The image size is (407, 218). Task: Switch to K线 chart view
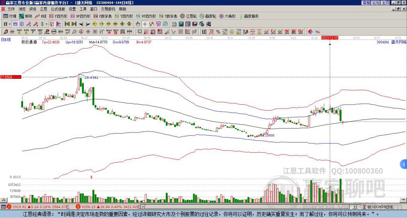41,16
